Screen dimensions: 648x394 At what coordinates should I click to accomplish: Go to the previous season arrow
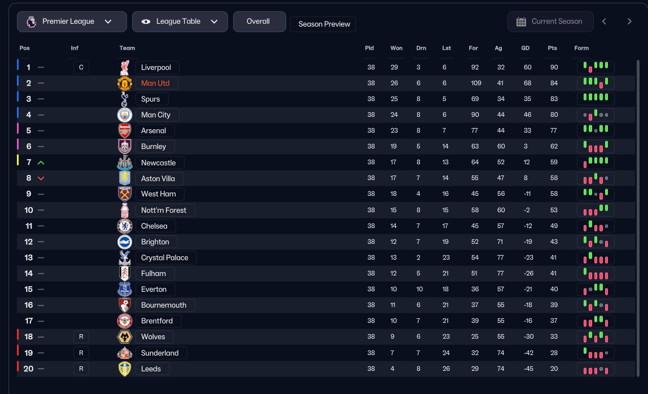[604, 21]
